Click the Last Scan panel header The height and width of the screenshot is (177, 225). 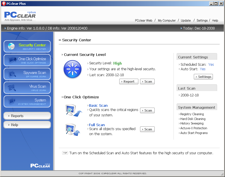197,88
